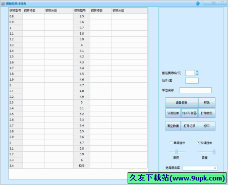228x185 pixels.
Task: Click the 5.6 model row label
Action: [82, 137]
